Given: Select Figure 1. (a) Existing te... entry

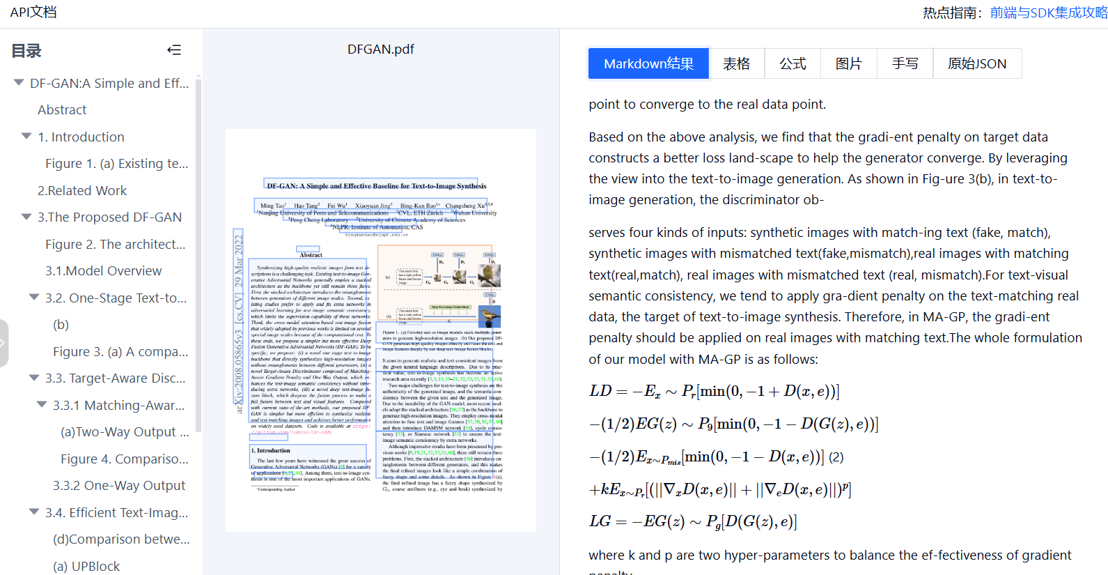Looking at the screenshot, I should pos(117,164).
